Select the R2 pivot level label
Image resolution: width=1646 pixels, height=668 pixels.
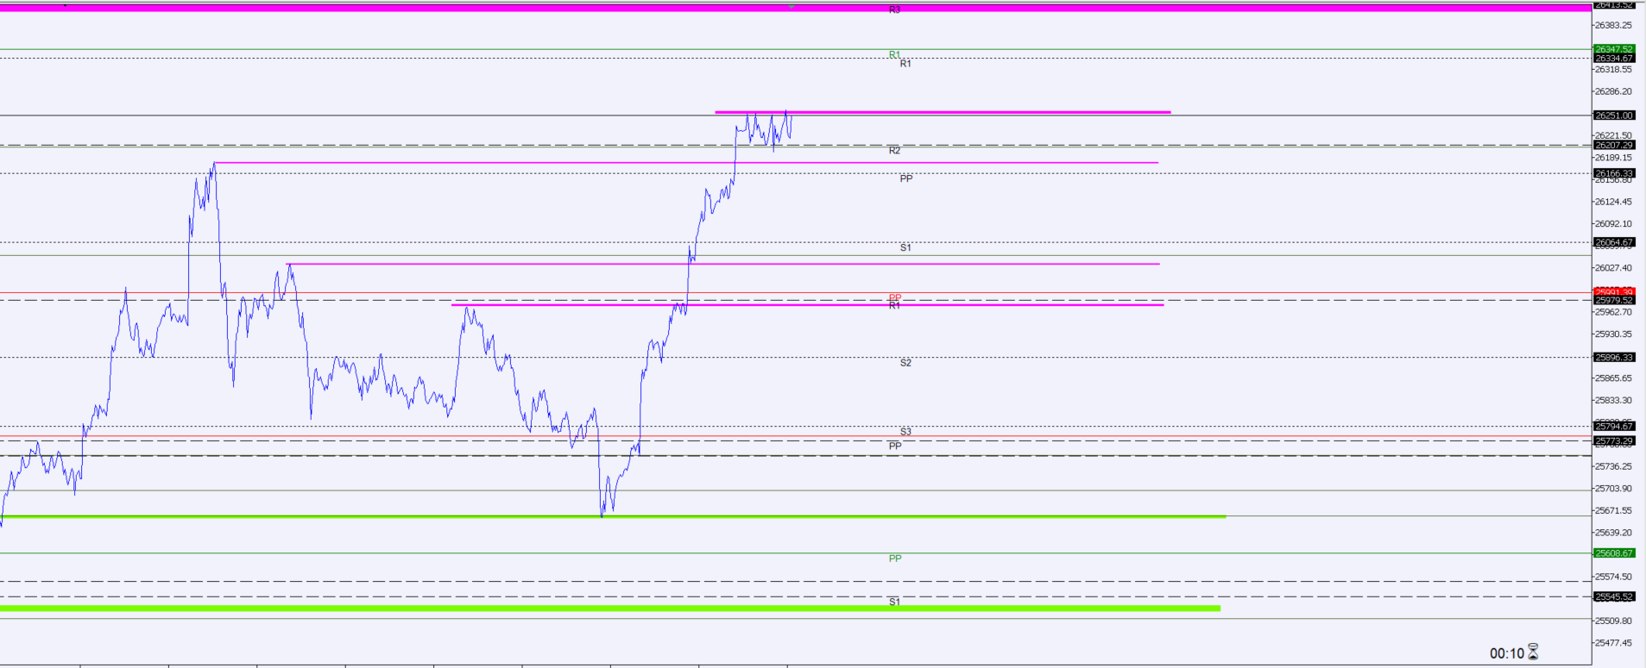pyautogui.click(x=894, y=150)
